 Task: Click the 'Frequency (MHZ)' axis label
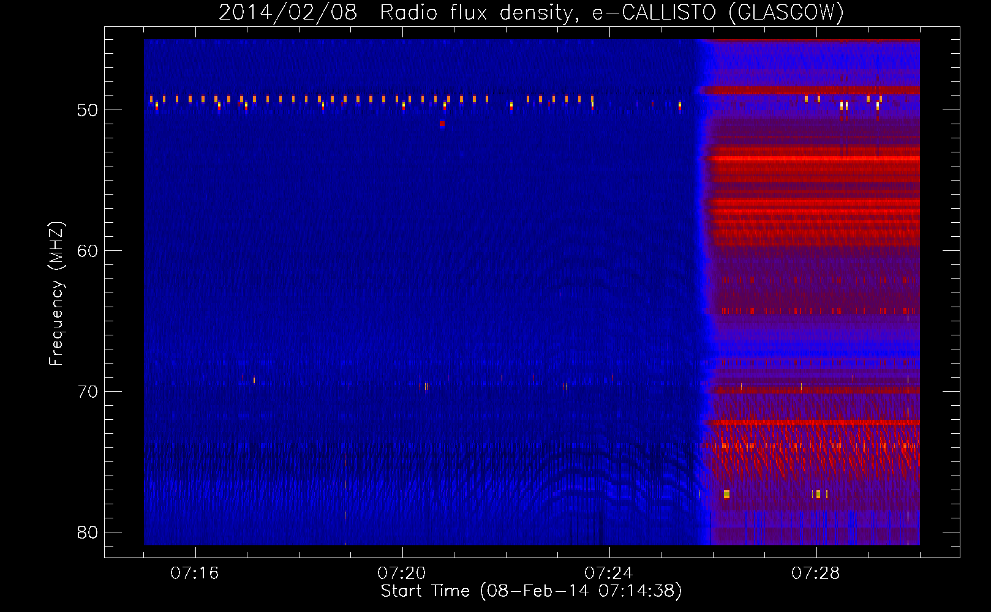(56, 294)
